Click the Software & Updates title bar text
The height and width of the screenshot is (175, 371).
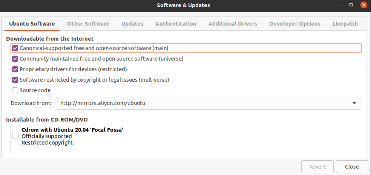click(x=183, y=5)
